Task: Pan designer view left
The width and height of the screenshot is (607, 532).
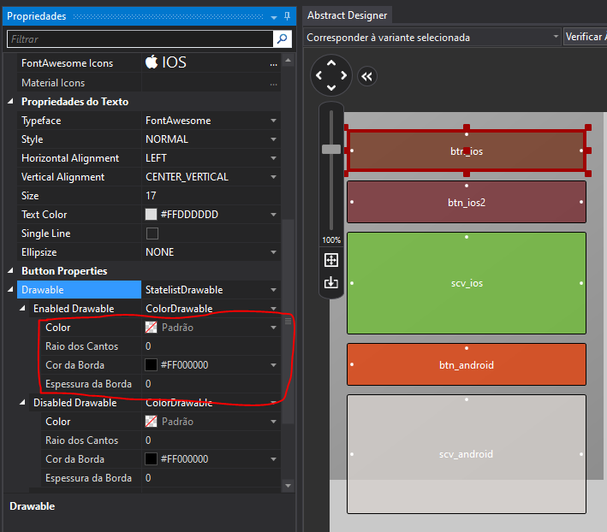Action: [319, 75]
